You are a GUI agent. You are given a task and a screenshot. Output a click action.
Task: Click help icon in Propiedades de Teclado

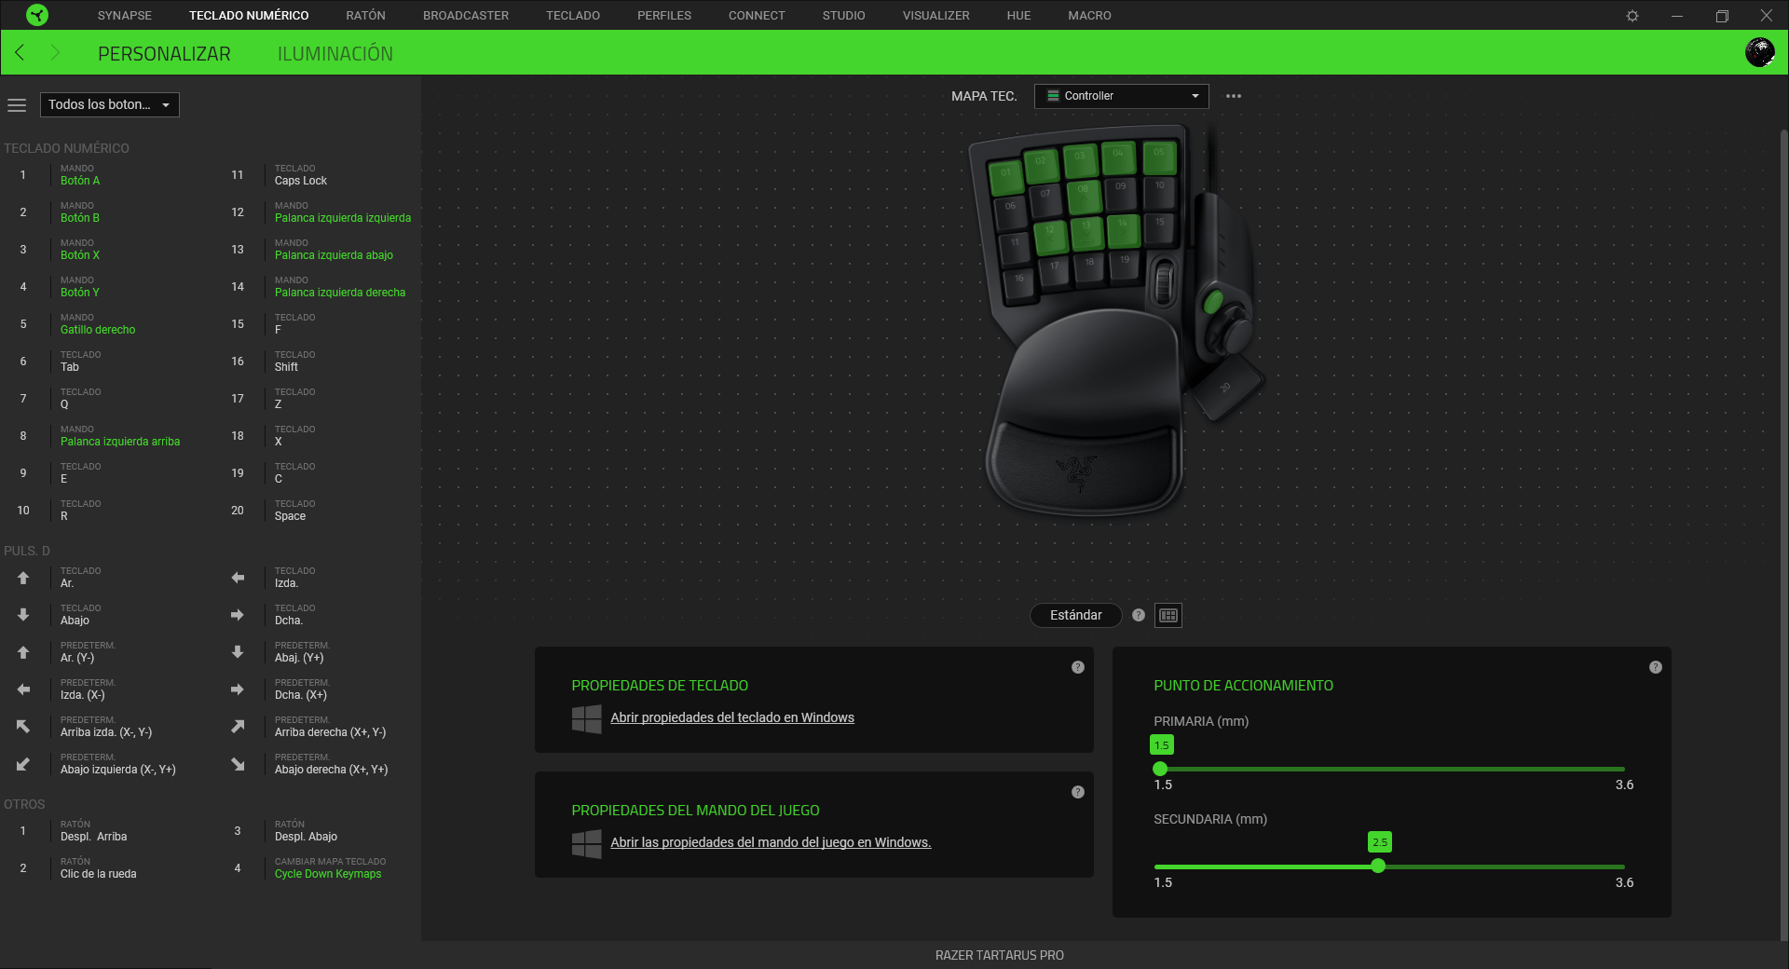coord(1078,667)
